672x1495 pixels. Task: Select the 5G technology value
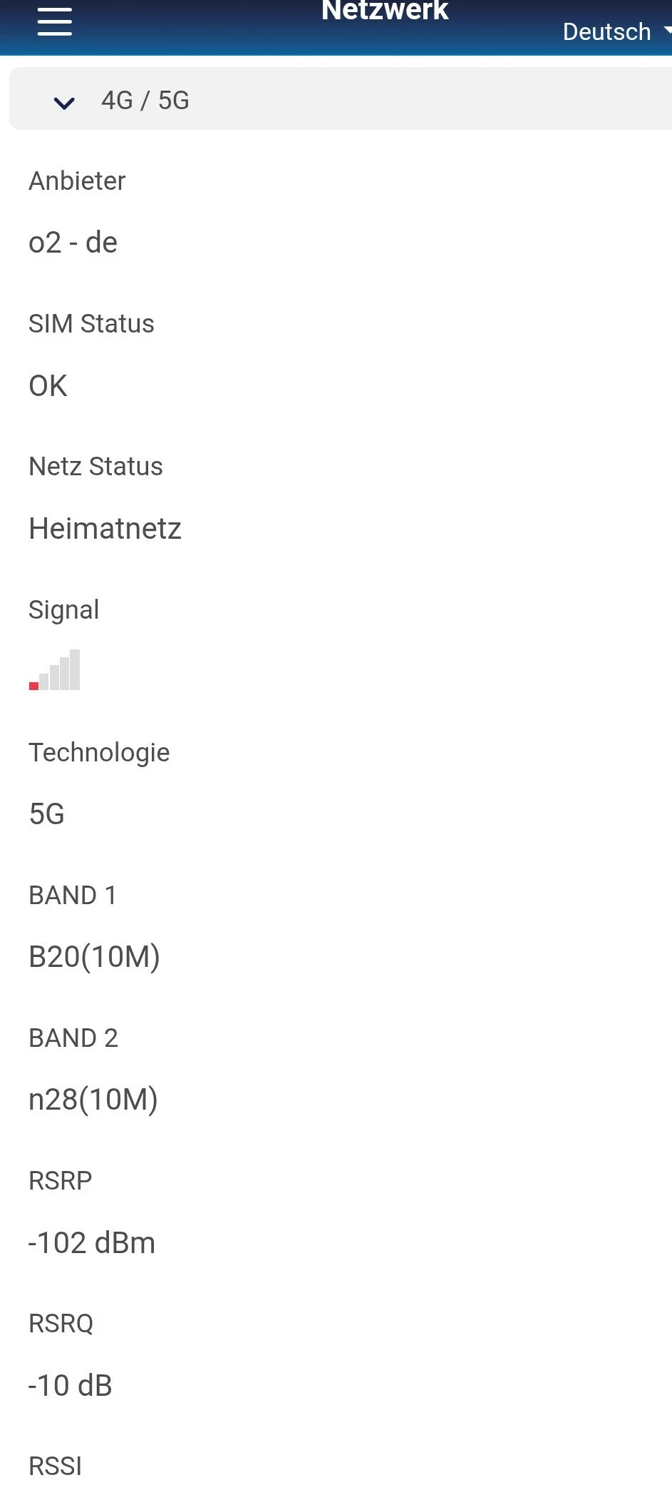tap(46, 814)
